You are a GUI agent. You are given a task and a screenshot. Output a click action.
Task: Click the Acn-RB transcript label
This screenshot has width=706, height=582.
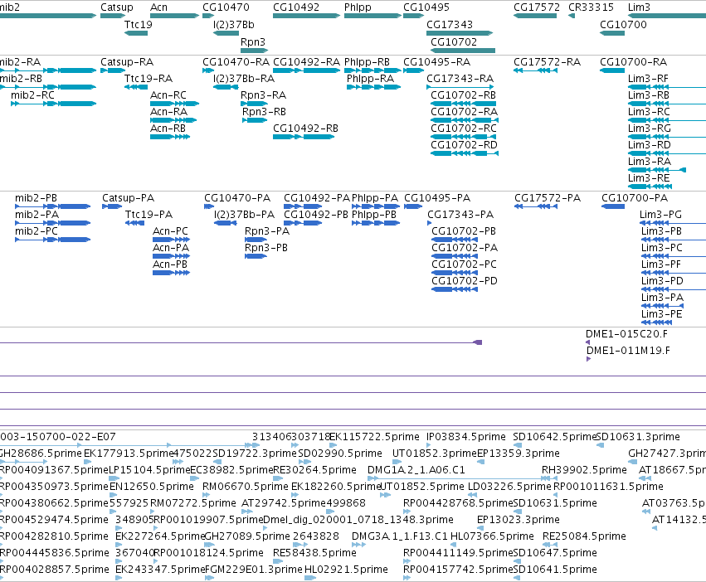coord(168,129)
